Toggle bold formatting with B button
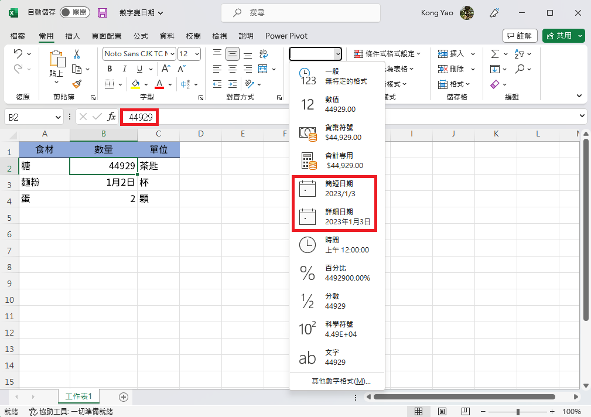591x417 pixels. click(x=109, y=69)
